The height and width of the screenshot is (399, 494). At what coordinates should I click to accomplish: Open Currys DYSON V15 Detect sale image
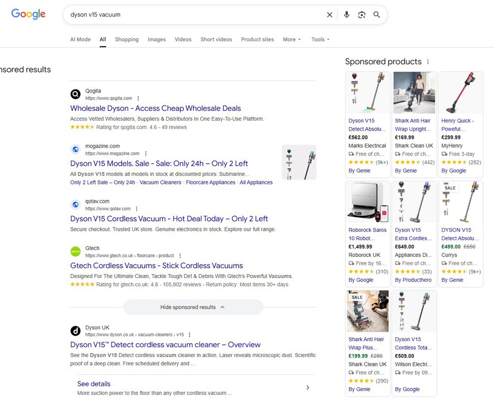[x=460, y=202]
